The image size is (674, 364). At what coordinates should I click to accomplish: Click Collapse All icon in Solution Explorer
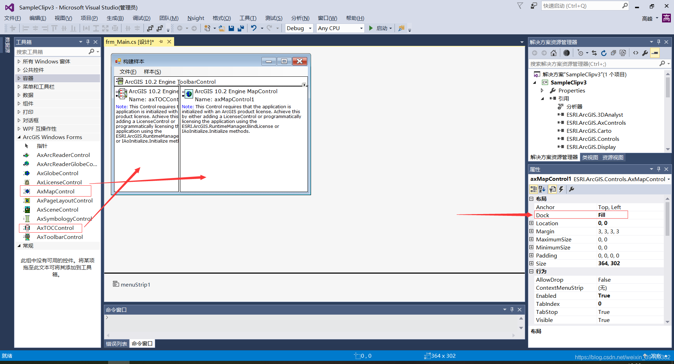pos(613,53)
